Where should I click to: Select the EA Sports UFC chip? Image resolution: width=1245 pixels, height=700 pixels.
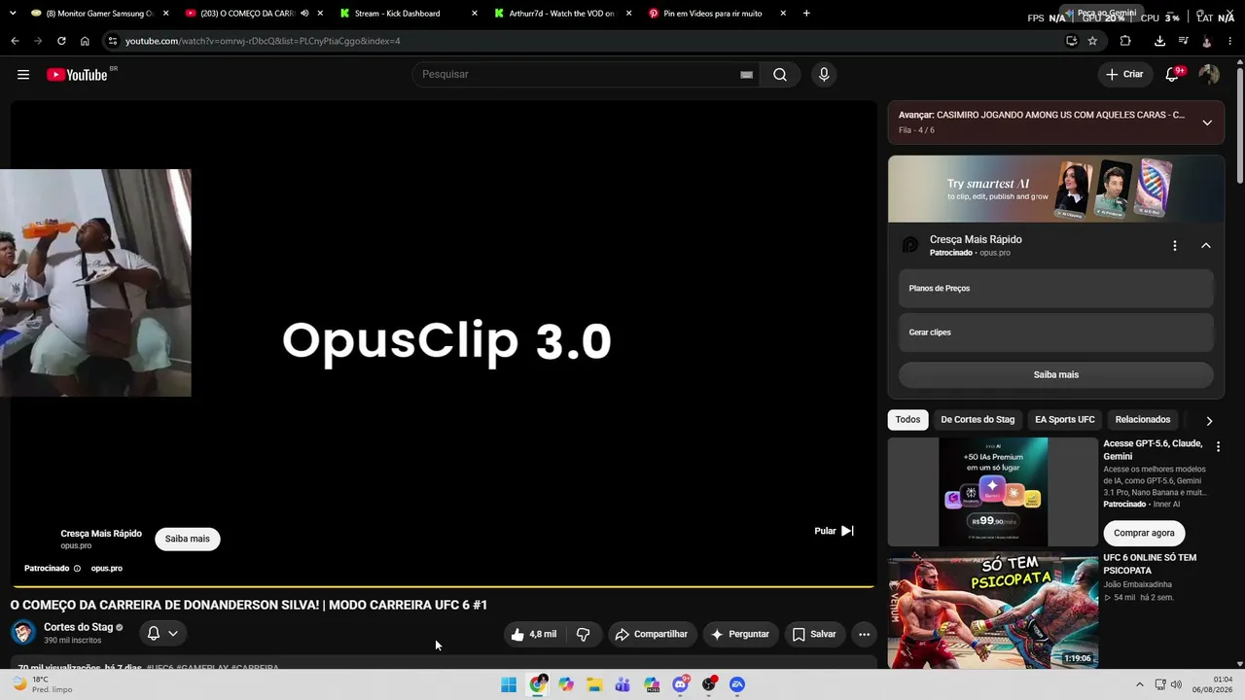[1065, 420]
